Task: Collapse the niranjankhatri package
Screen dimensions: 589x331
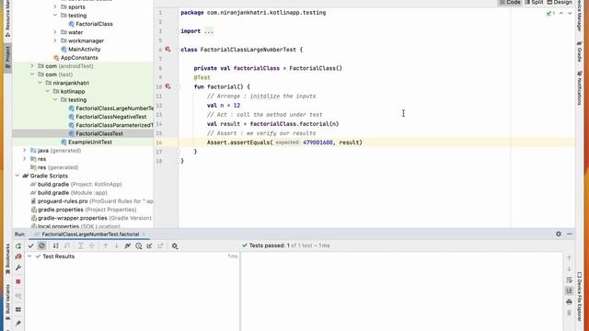Action: (40, 83)
